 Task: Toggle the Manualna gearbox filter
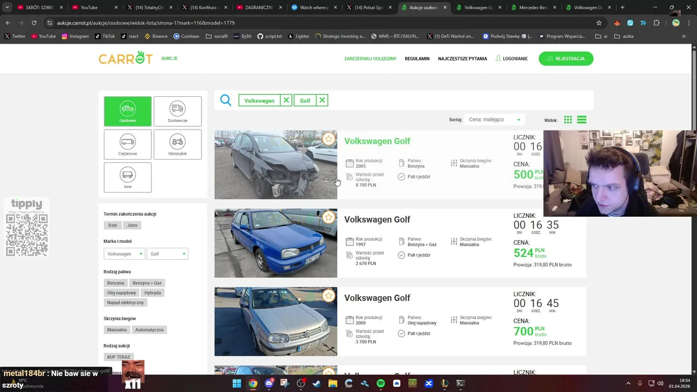point(117,330)
